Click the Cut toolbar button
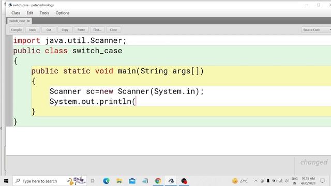The image size is (331, 186). (x=49, y=30)
